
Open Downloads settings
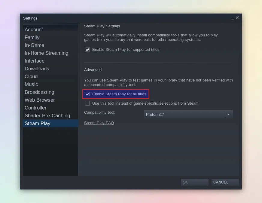(x=50, y=69)
